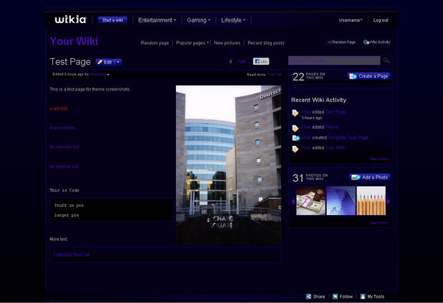Open Your Wiki in Recent Wiki Activity
Viewport: 443px width, 303px height.
(x=335, y=148)
